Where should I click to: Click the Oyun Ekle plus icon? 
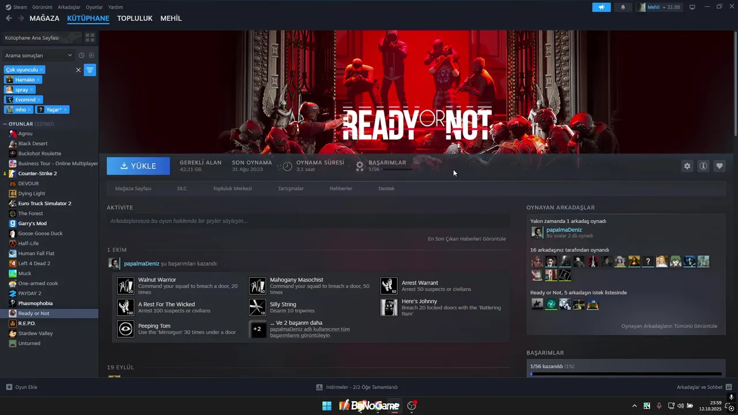(x=9, y=387)
